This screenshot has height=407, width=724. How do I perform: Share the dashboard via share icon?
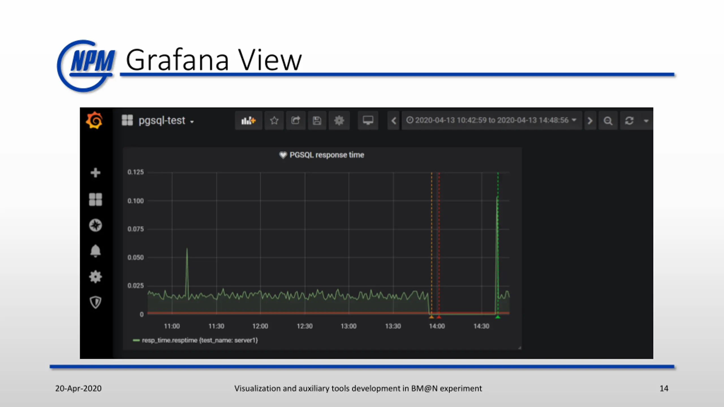point(296,121)
